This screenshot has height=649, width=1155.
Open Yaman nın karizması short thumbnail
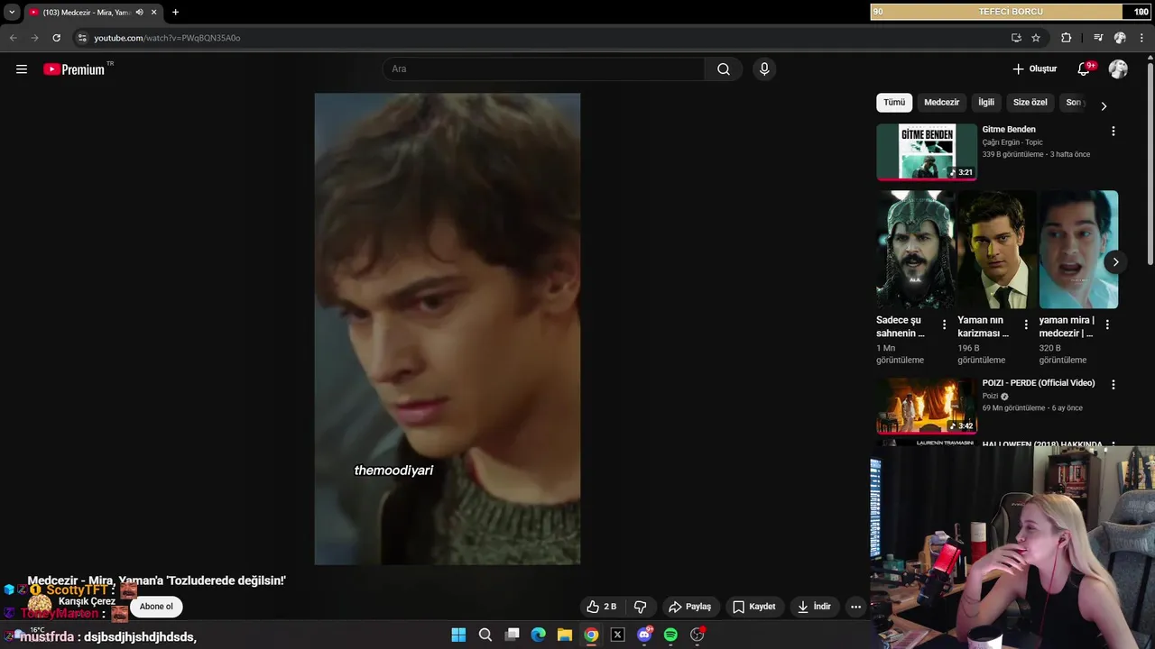point(997,250)
